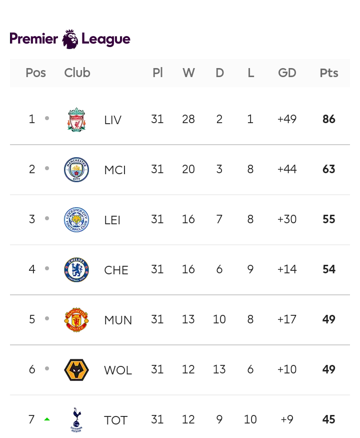
Task: Open the Manchester United crest
Action: (x=76, y=319)
